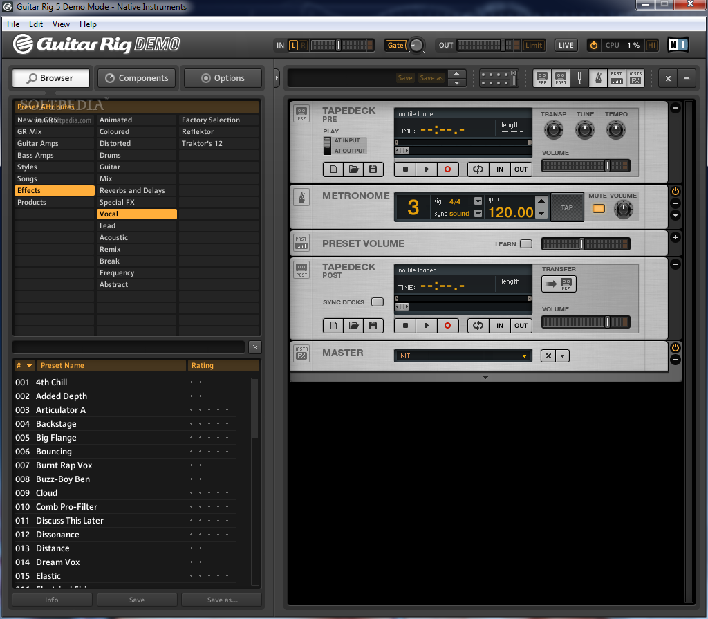Toggle loop in Tapedeck Post
Screen dimensions: 708x619
coord(478,325)
